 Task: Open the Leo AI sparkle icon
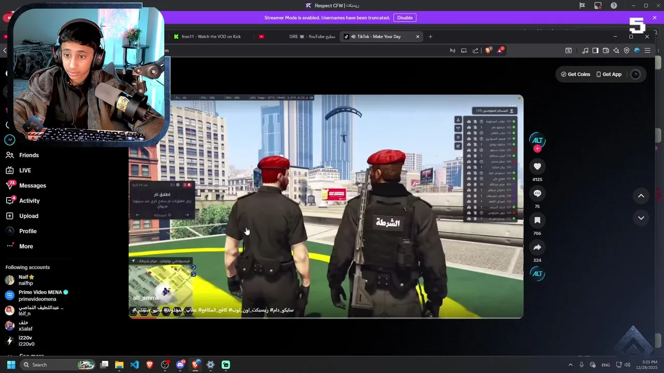pyautogui.click(x=616, y=50)
